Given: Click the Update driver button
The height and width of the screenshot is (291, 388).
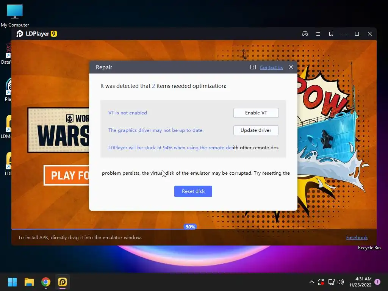Looking at the screenshot, I should coord(256,130).
